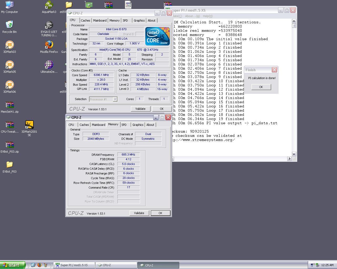Select the AquaMark3 desktop shortcut
Screen dimensions: 337x269
click(49, 7)
